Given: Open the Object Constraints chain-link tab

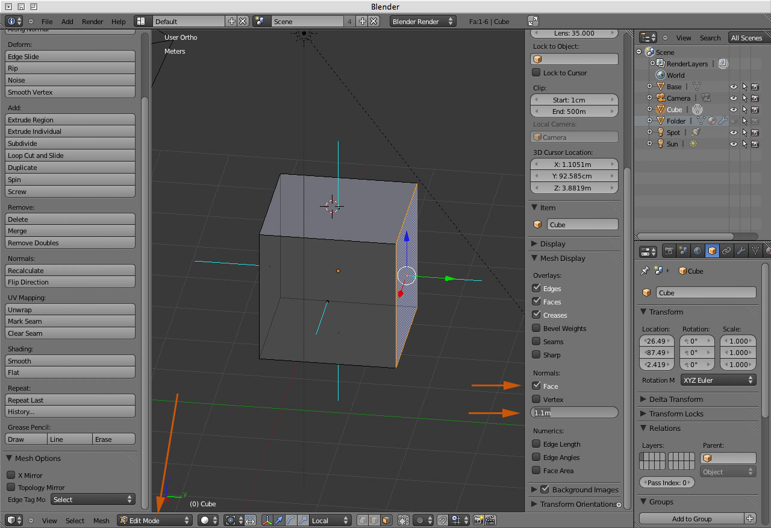Looking at the screenshot, I should tap(726, 251).
